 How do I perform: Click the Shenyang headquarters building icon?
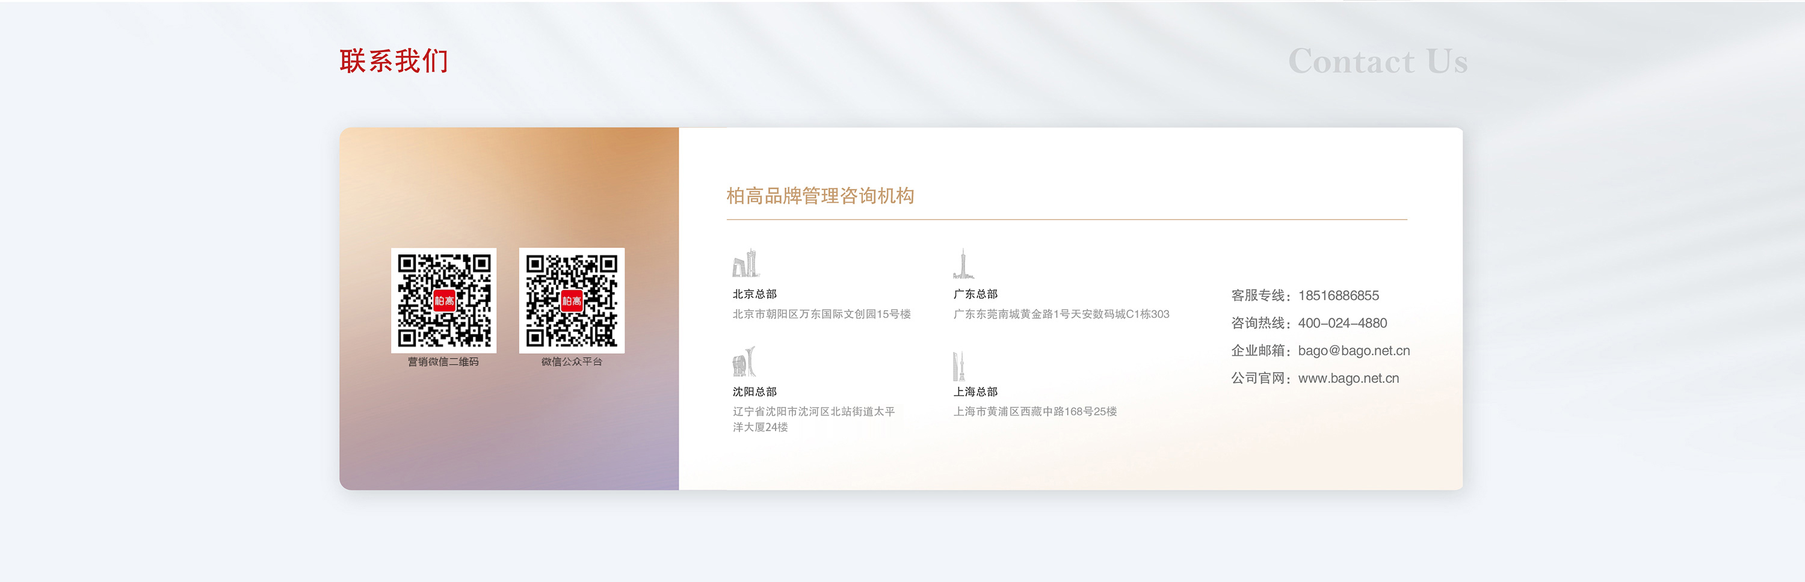[x=744, y=361]
